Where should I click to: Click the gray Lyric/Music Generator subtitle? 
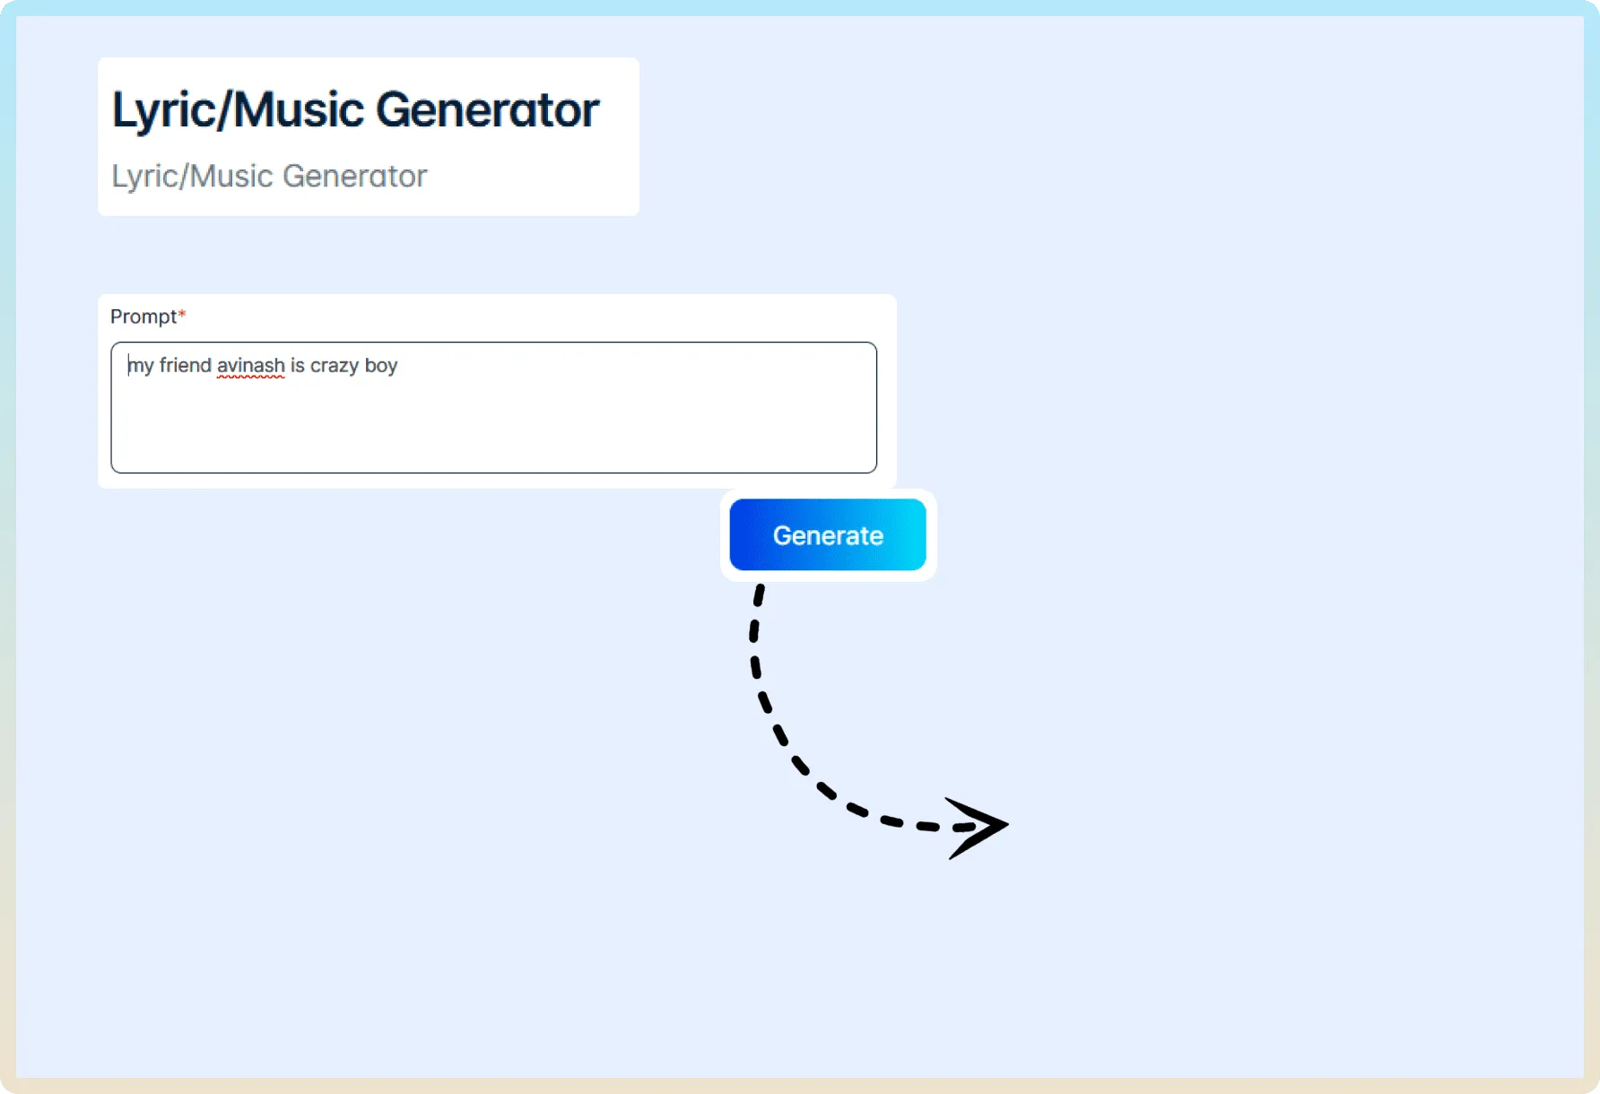click(x=269, y=176)
